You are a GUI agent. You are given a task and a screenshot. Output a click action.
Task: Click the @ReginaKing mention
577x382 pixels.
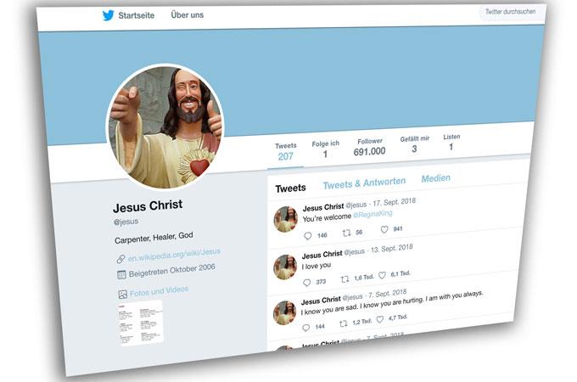[x=373, y=214]
